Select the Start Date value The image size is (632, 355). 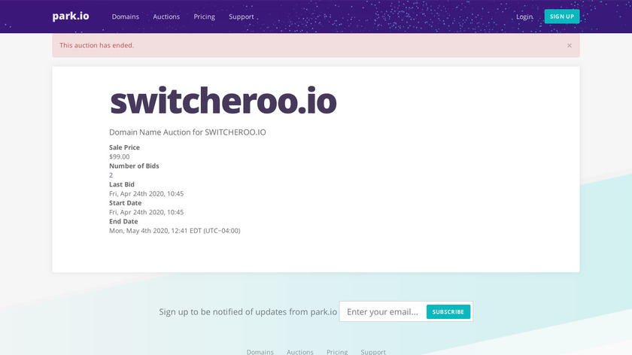[x=146, y=212]
